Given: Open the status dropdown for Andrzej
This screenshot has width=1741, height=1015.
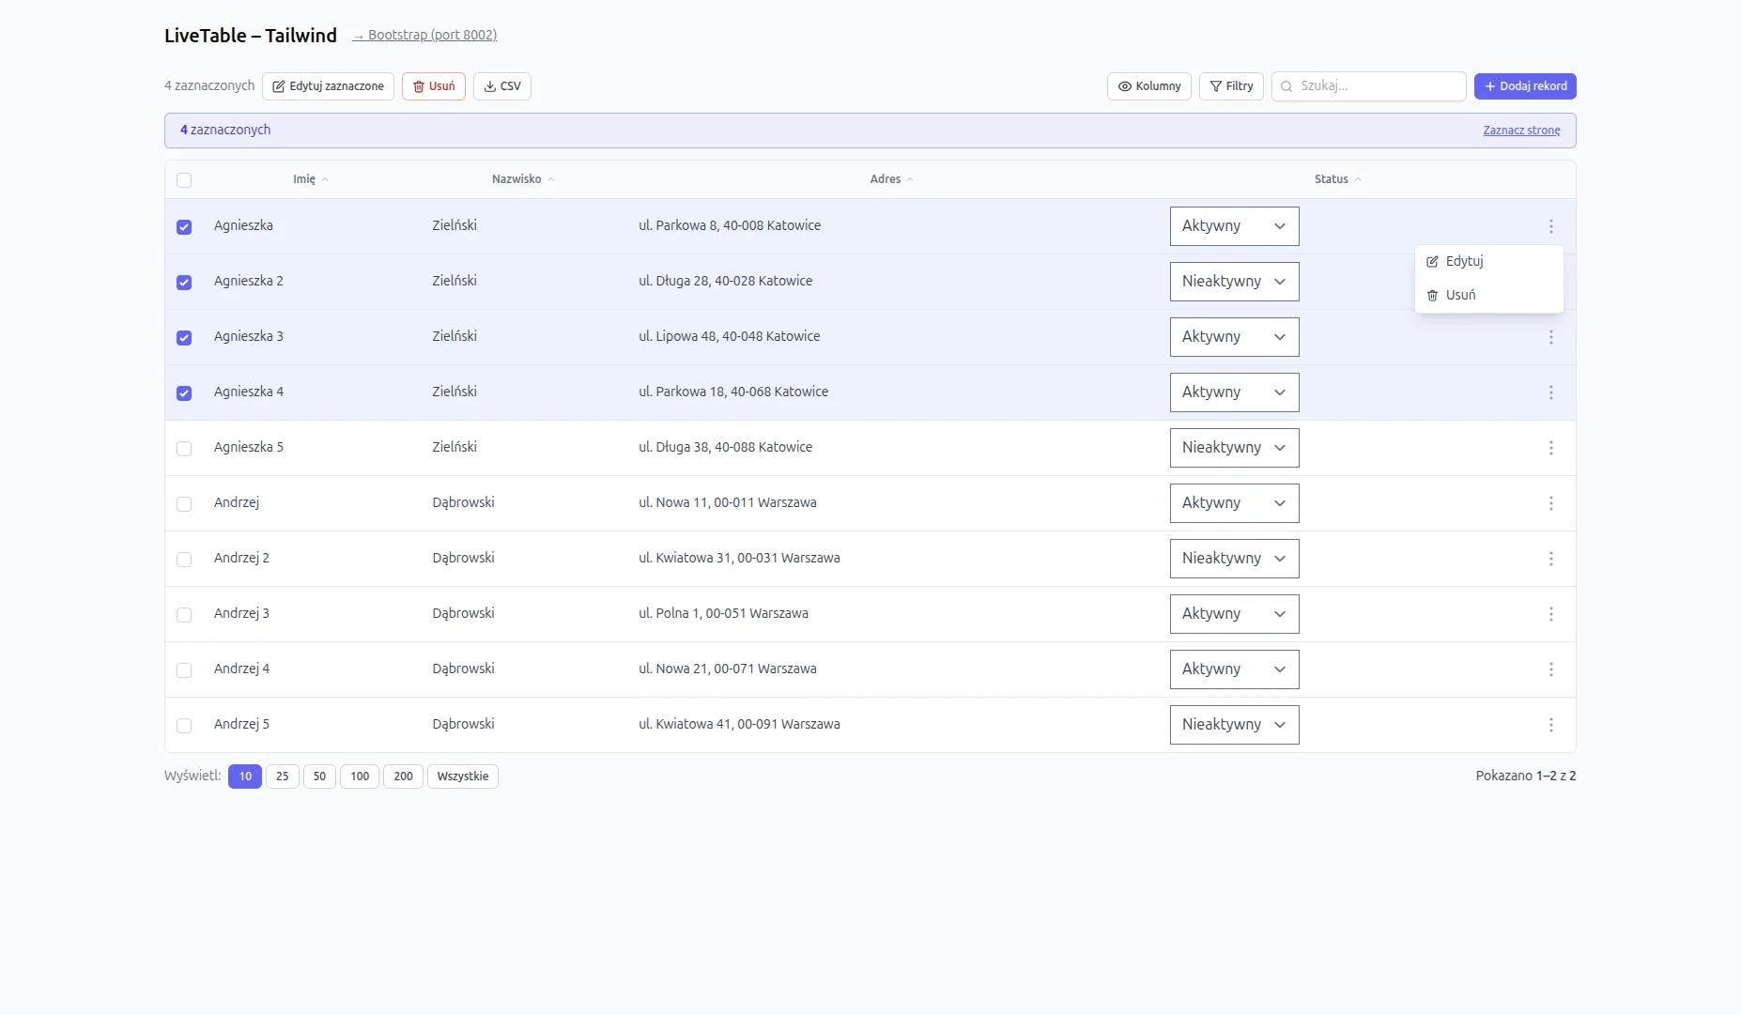Looking at the screenshot, I should (1233, 502).
